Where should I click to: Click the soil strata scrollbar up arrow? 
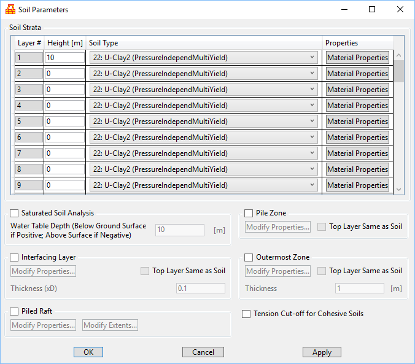pos(399,55)
